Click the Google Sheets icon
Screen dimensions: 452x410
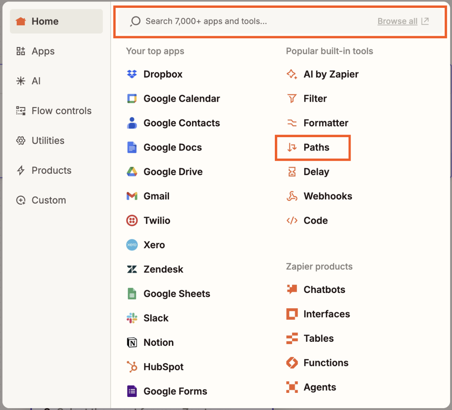coord(132,294)
